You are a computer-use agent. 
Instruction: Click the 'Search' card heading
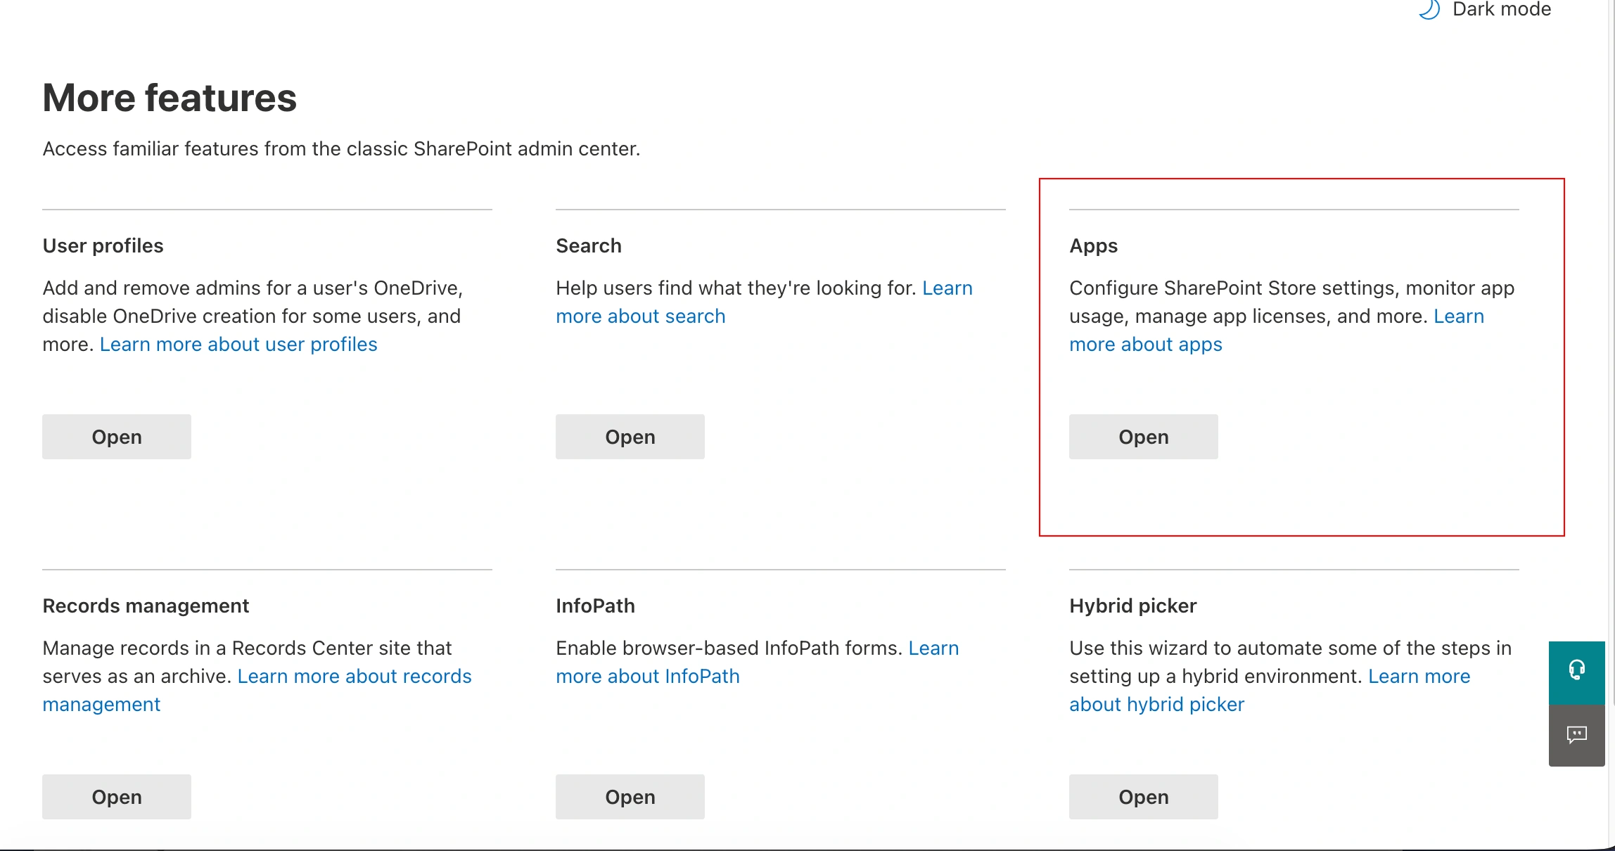pyautogui.click(x=589, y=245)
